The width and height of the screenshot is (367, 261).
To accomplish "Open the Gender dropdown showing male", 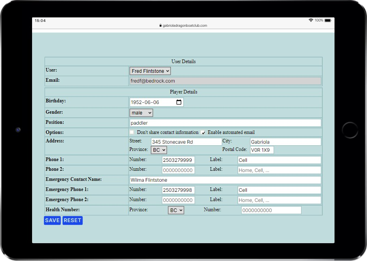I will 141,113.
